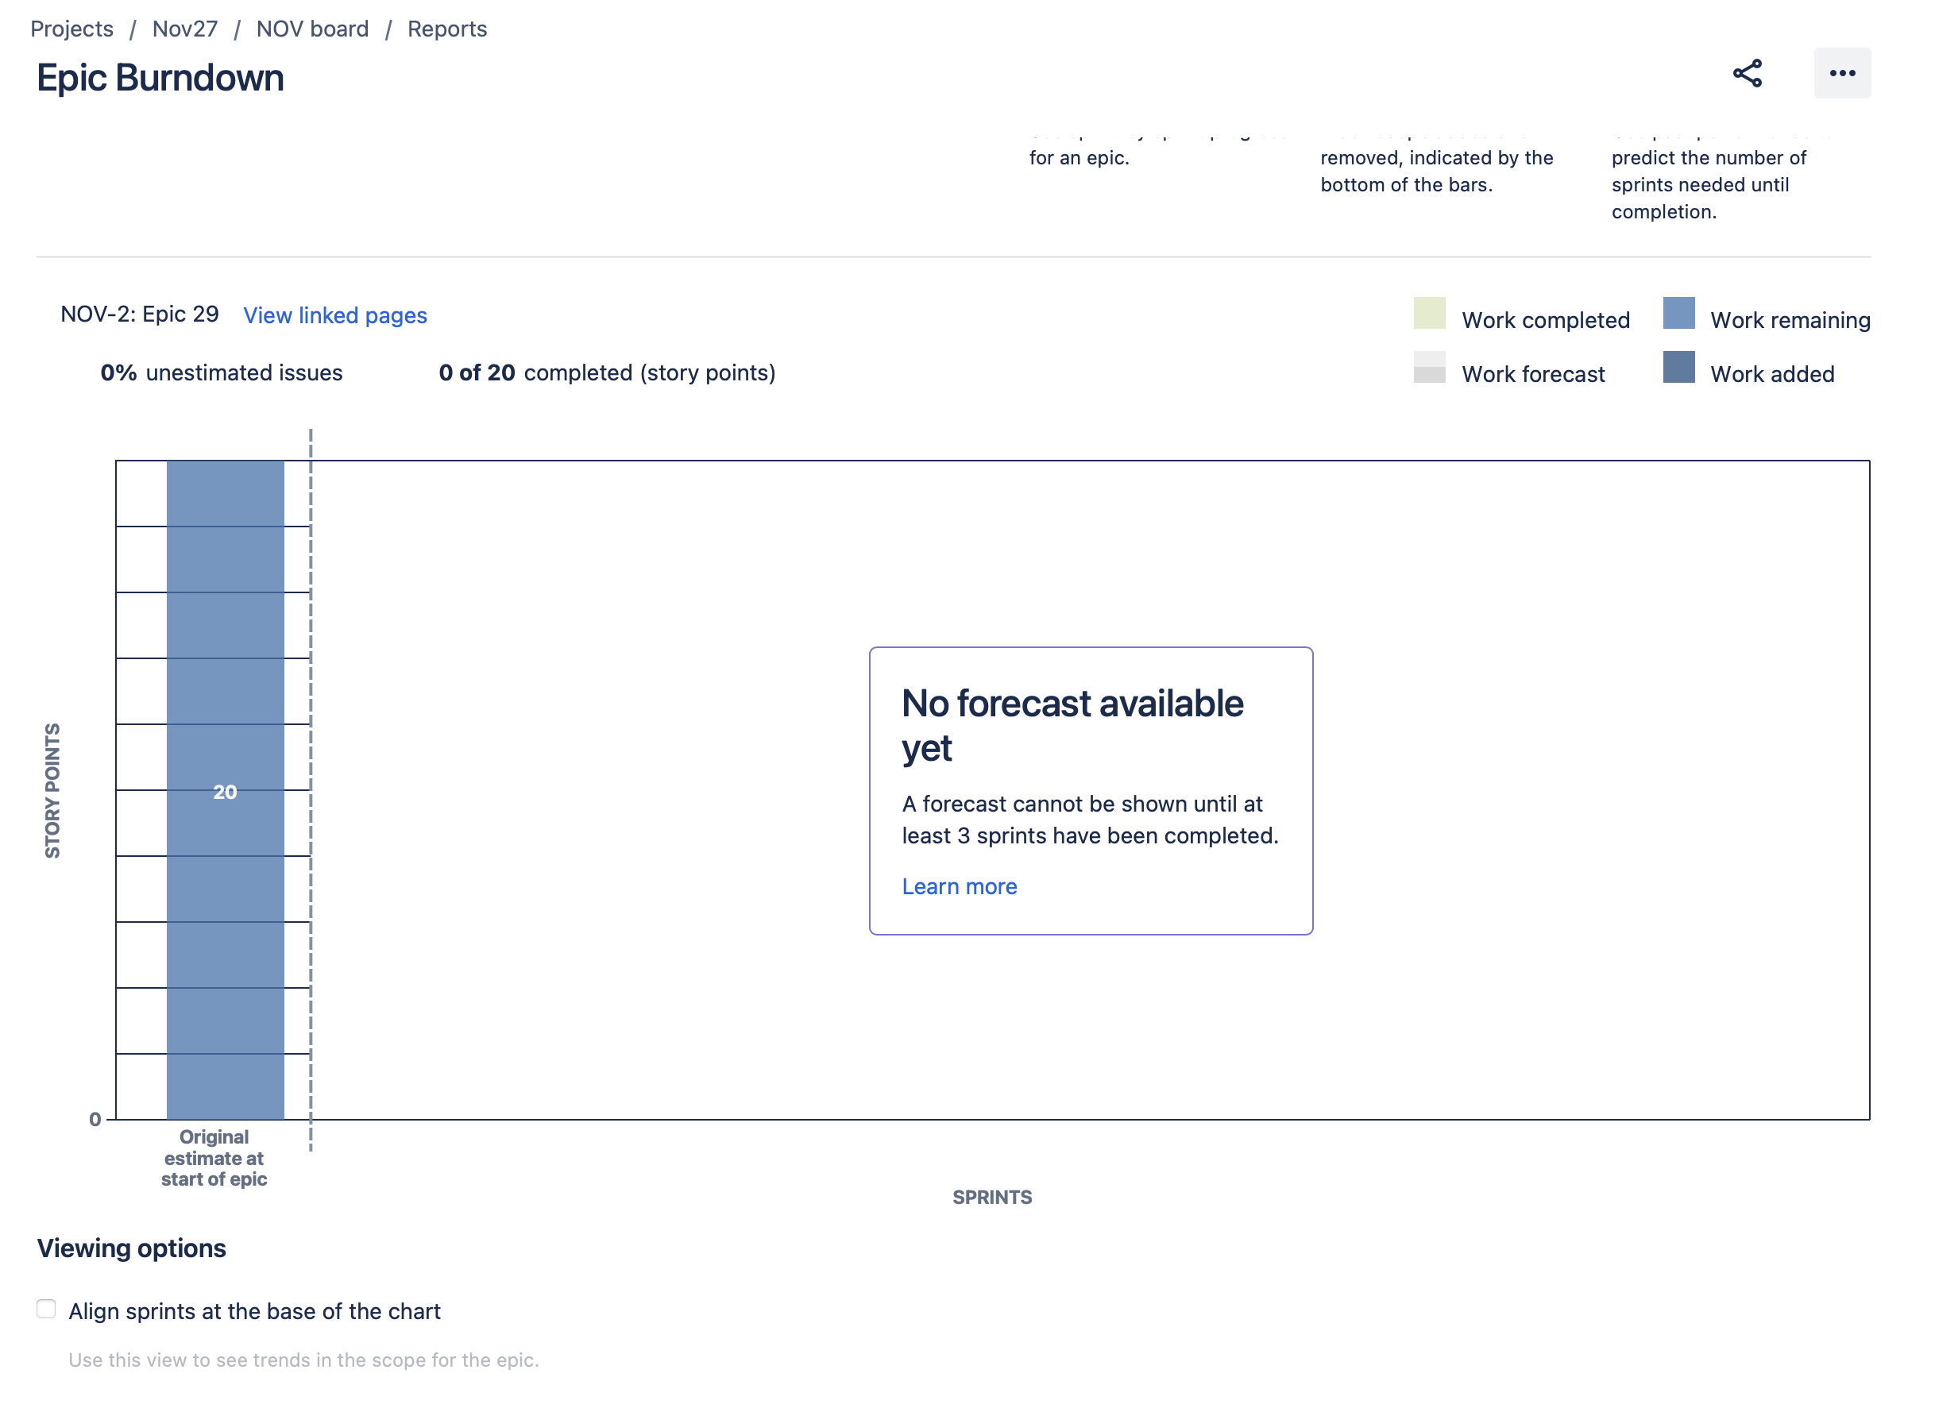Click the Work completed legend swatch
Image resolution: width=1935 pixels, height=1412 pixels.
(x=1429, y=313)
